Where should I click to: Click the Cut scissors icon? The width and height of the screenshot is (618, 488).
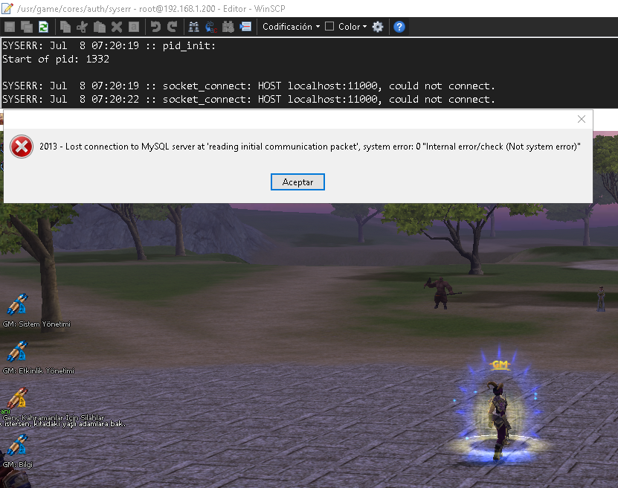point(83,27)
